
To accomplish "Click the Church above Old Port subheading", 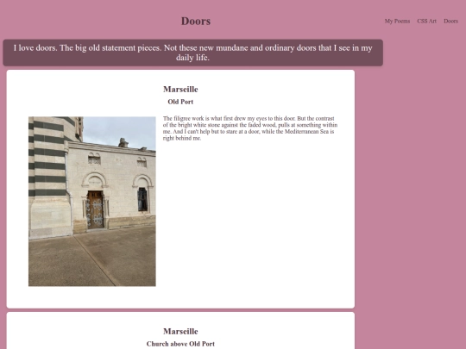I will point(180,344).
